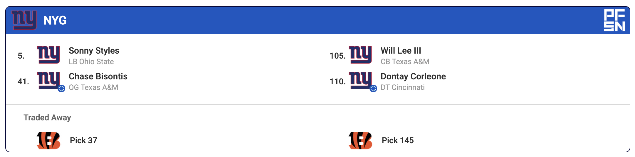This screenshot has width=635, height=157.
Task: Click the Pick 37 traded label
Action: point(83,141)
